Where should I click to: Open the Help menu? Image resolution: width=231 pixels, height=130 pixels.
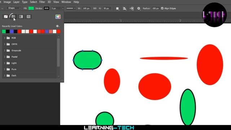(x=76, y=2)
